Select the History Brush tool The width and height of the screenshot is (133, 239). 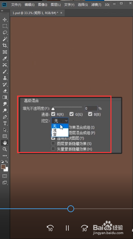pyautogui.click(x=5, y=85)
